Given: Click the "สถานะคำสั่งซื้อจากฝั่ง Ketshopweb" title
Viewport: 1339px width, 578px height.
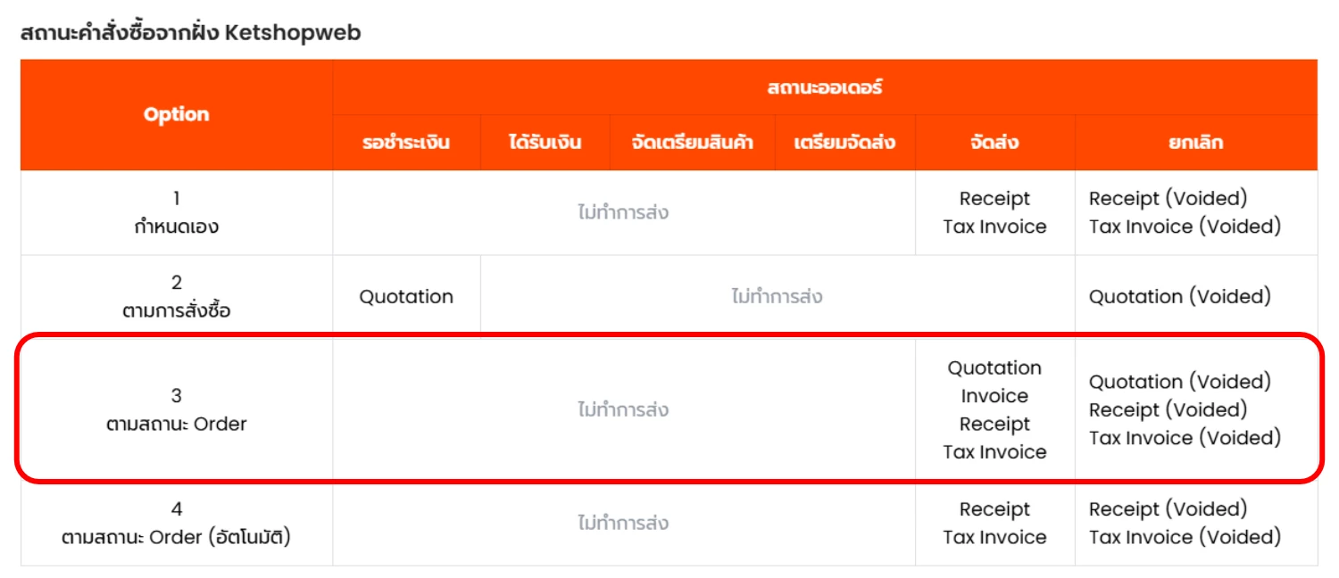Looking at the screenshot, I should pyautogui.click(x=190, y=34).
